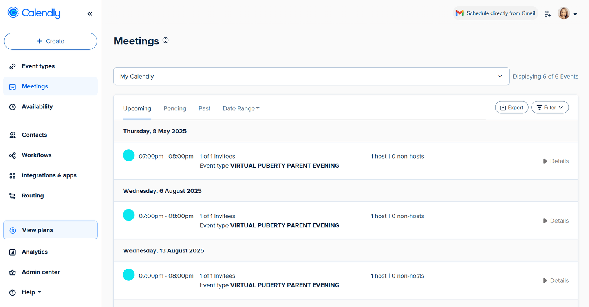Viewport: 589px width, 307px height.
Task: Click the invite user icon
Action: point(547,14)
